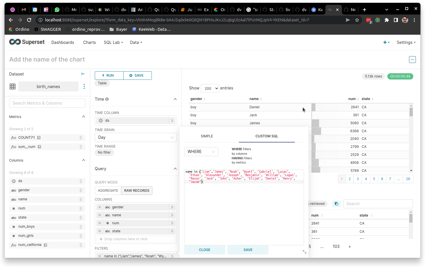Click drag handle of num_boys column

pos(81,227)
